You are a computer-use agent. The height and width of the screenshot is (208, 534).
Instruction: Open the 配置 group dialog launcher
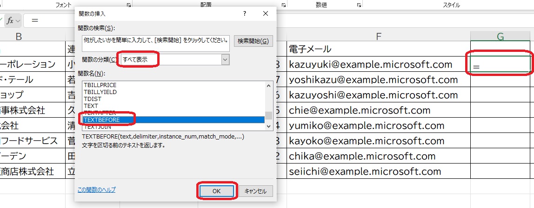pyautogui.click(x=283, y=5)
